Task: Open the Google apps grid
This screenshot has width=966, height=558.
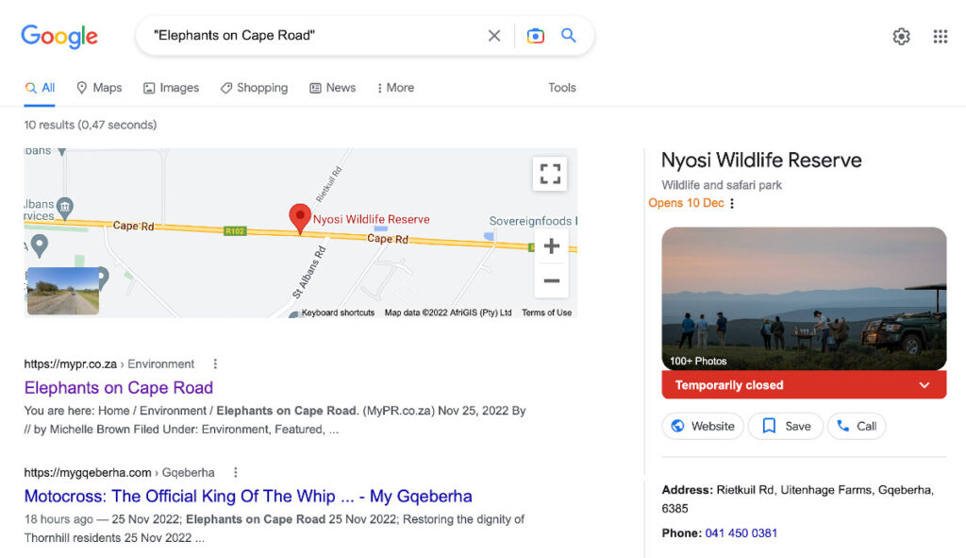Action: [941, 37]
